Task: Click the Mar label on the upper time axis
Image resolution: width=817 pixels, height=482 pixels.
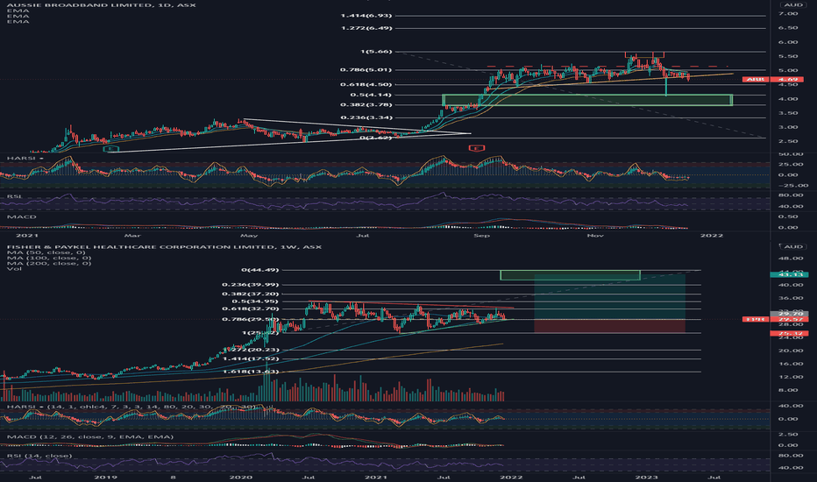Action: pos(132,236)
